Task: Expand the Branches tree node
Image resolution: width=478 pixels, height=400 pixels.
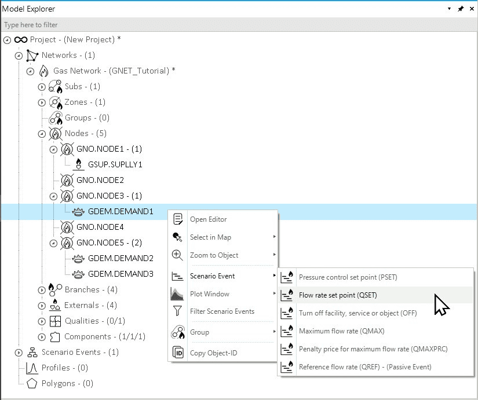Action: 42,290
